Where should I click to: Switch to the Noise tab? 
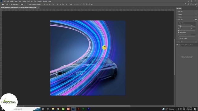192,45
